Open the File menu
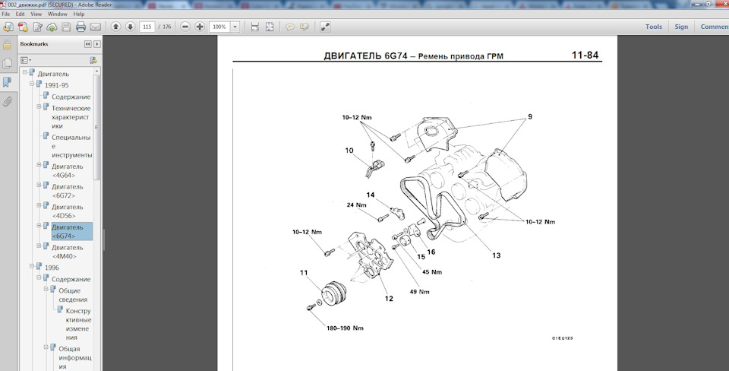729x371 pixels. coord(5,14)
